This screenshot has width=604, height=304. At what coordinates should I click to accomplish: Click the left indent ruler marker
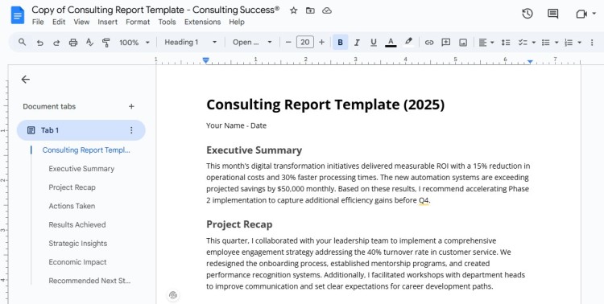click(206, 60)
